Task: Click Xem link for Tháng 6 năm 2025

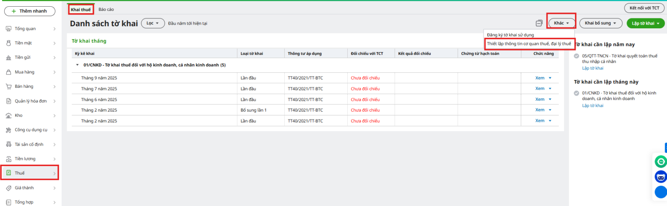Action: click(x=540, y=99)
